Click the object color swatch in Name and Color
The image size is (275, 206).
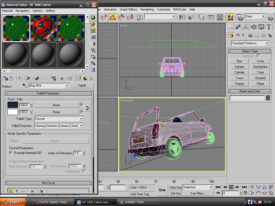pyautogui.click(x=268, y=98)
